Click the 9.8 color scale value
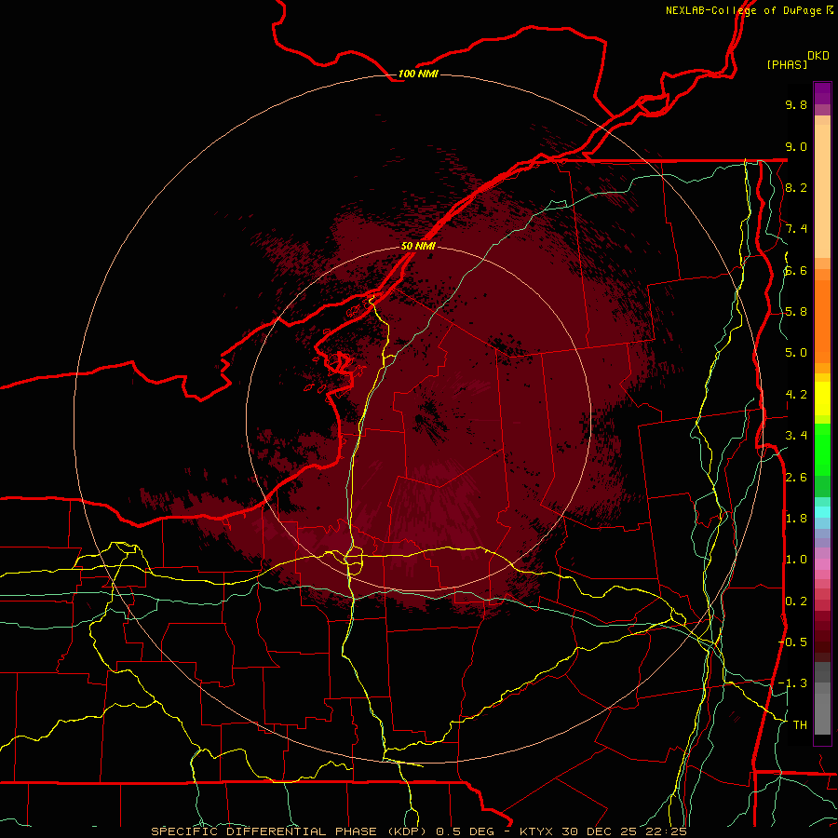This screenshot has height=838, width=838. point(796,104)
